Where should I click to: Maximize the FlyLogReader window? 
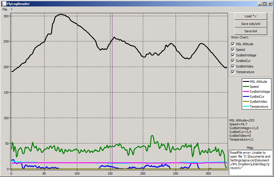264,4
